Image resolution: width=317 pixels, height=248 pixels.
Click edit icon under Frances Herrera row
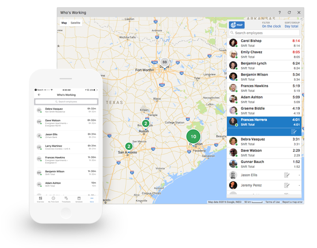click(294, 132)
